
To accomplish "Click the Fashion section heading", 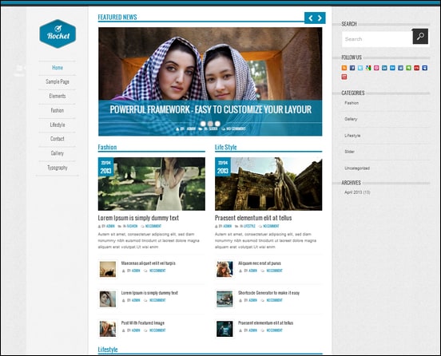I will 107,147.
